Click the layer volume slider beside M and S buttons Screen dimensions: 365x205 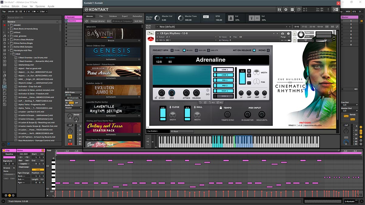point(242,77)
